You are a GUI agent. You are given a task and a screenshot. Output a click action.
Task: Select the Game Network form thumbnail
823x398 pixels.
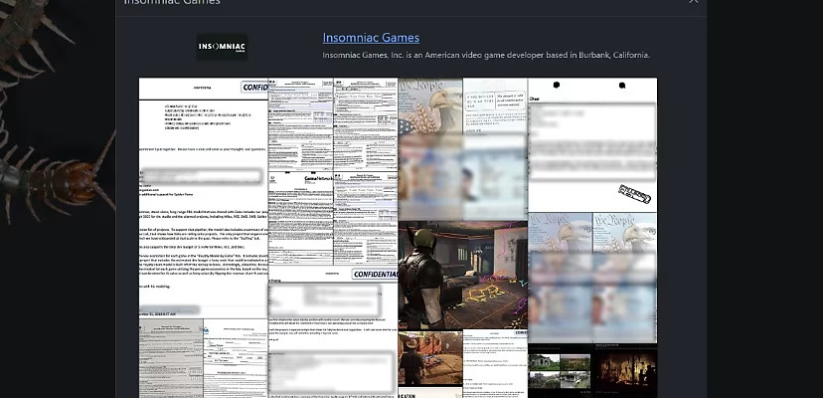tap(300, 218)
